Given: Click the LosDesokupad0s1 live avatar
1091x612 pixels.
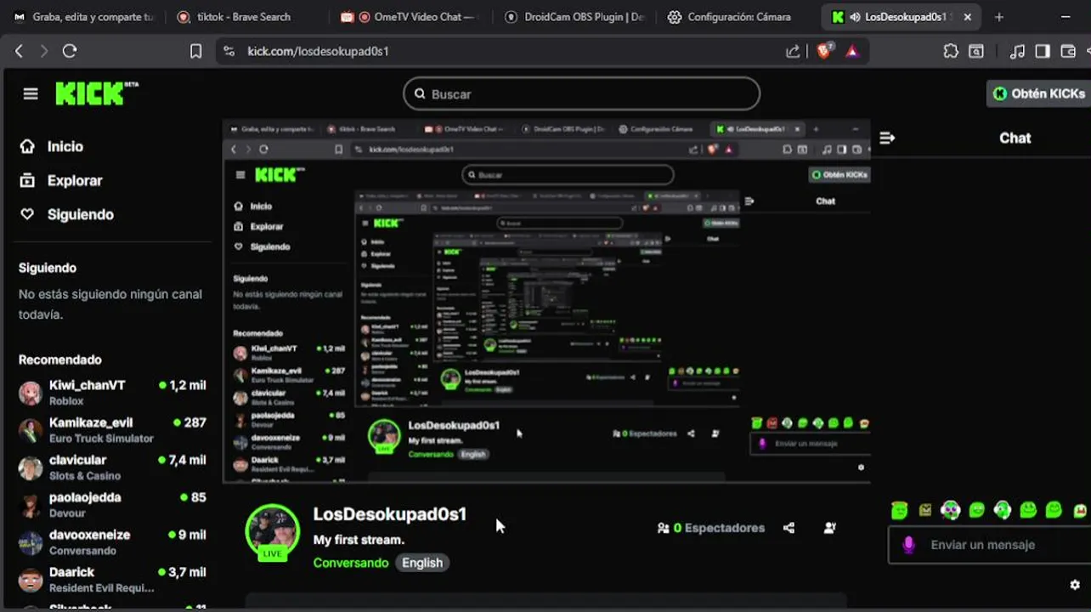Looking at the screenshot, I should pos(272,532).
